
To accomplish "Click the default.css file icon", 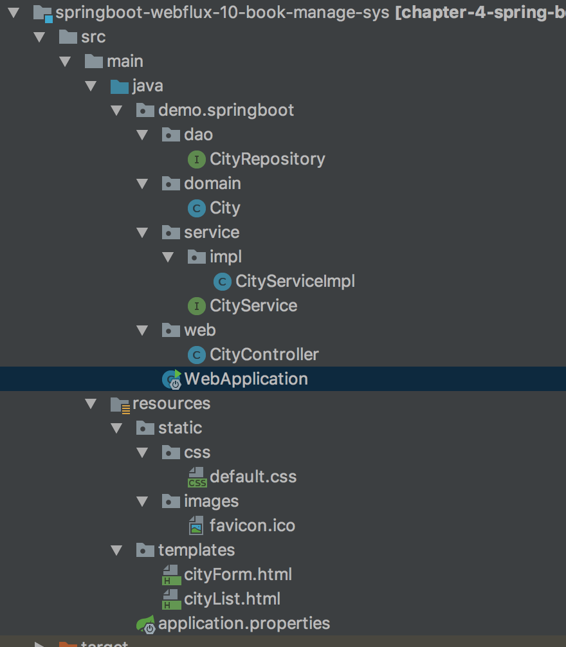I will point(197,477).
